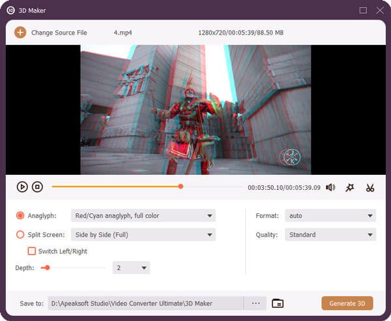Select the Split Screen radio button
Image resolution: width=391 pixels, height=321 pixels.
click(20, 234)
